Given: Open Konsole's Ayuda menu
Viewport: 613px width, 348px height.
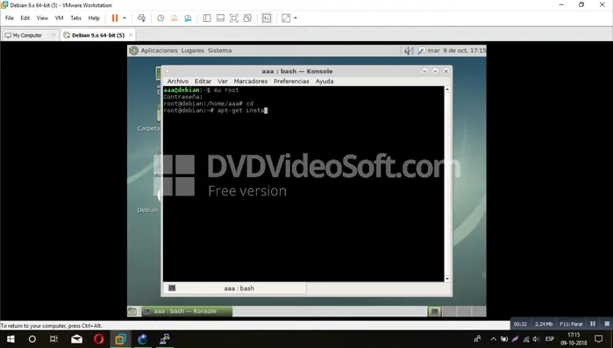Looking at the screenshot, I should point(324,82).
